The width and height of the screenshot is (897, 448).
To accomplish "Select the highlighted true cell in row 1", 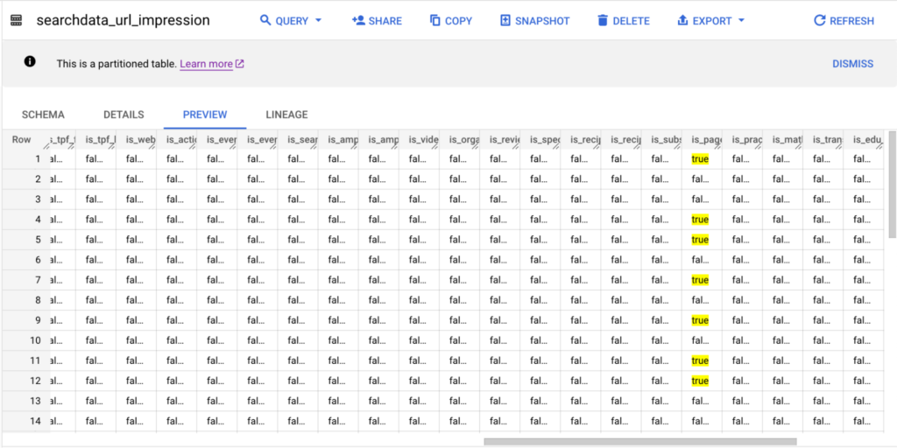I will (700, 159).
